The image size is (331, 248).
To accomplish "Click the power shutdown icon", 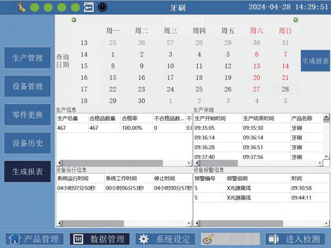I will click(x=102, y=7).
